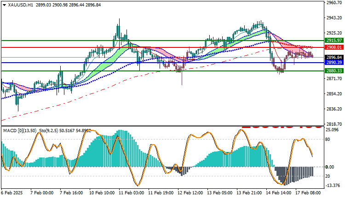The image size is (345, 198).
Task: Select the 11 Feb 03:00 time label
Action: [x=132, y=193]
